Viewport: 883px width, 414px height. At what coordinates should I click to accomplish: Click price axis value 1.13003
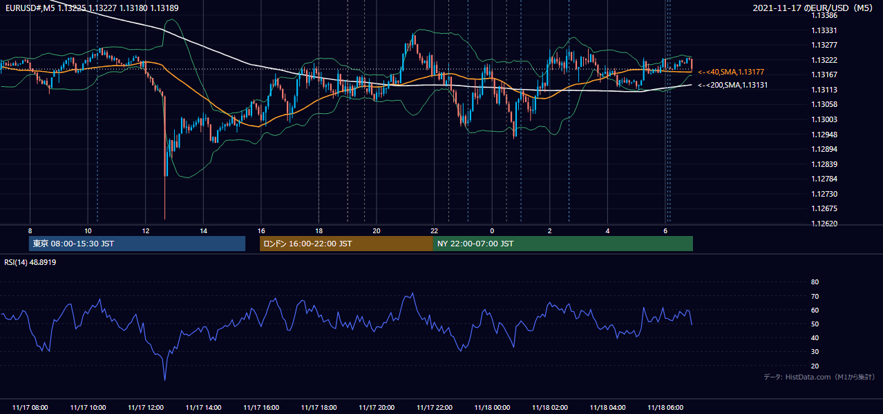point(824,119)
